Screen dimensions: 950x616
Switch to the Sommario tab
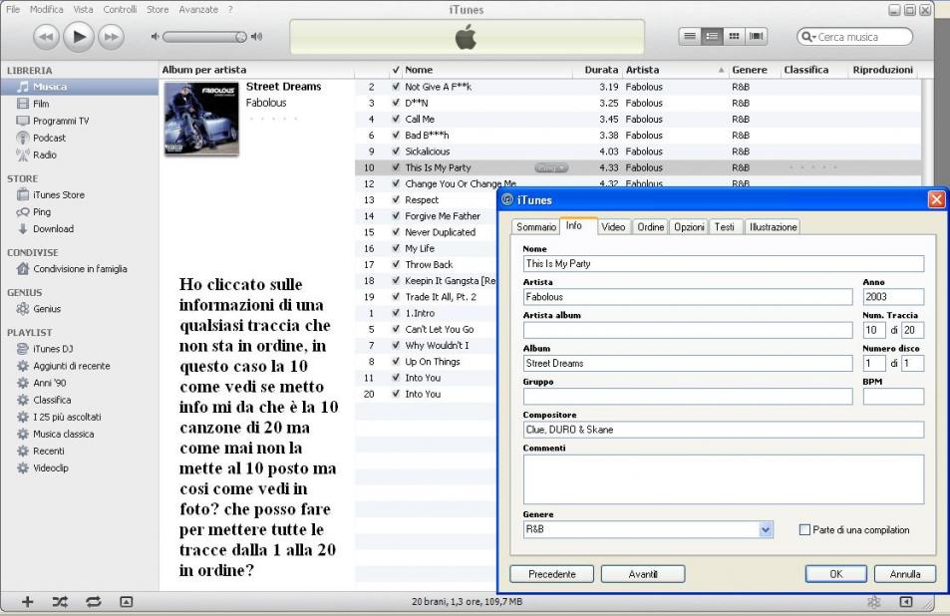[535, 226]
